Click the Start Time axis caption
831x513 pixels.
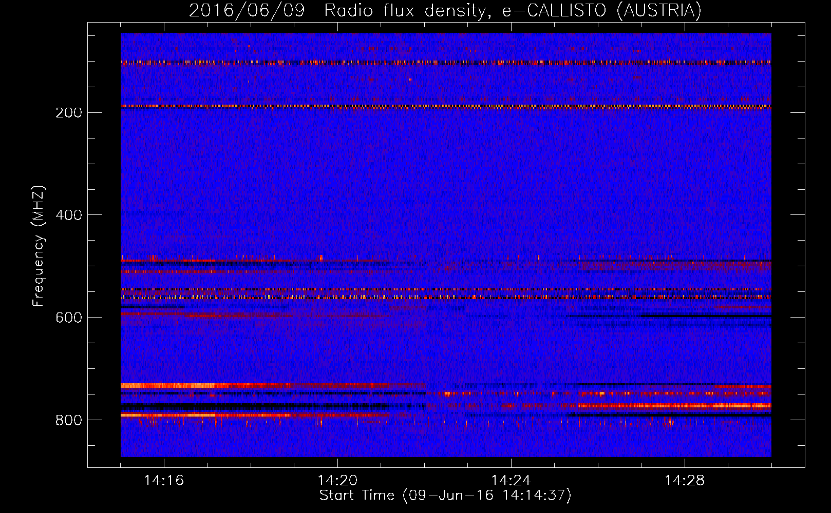445,496
